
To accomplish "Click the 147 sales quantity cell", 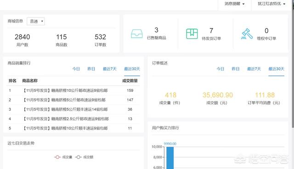I will tap(130, 100).
